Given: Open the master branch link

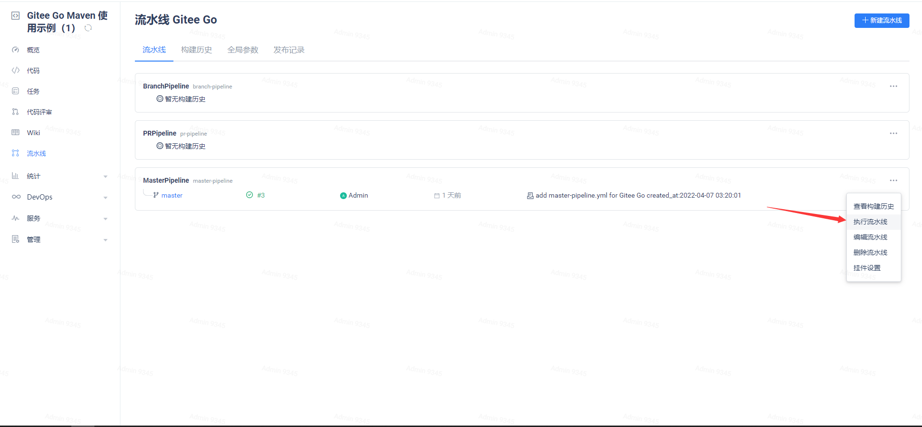Looking at the screenshot, I should 172,195.
